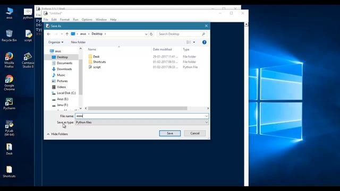340x191 pixels.
Task: Select Local Disk (C:) in navigation pane
Action: pyautogui.click(x=64, y=93)
